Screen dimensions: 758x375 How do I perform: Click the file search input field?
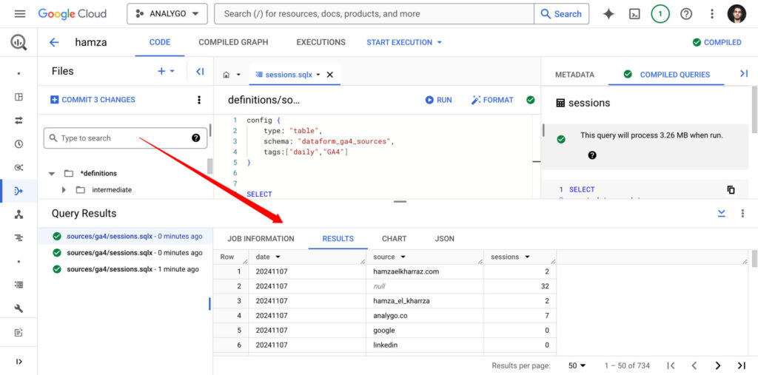coord(118,138)
